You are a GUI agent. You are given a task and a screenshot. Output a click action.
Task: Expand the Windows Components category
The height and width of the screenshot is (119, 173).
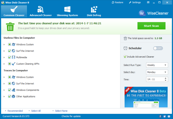[4, 90]
